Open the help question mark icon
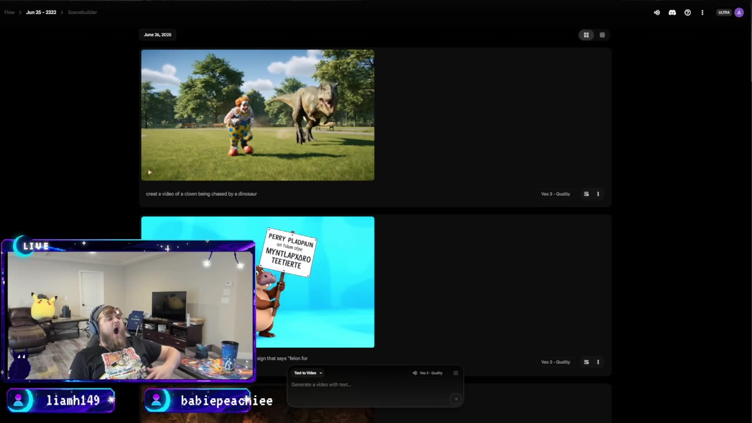This screenshot has width=752, height=423. tap(687, 12)
